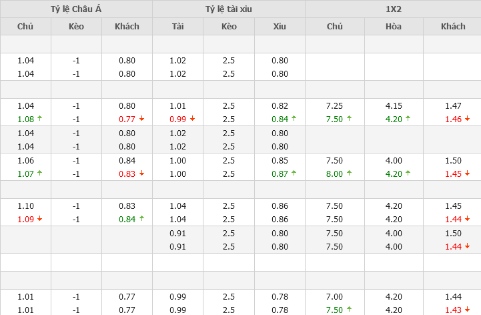Viewport: 481px width, 315px height.
Task: Click the green up arrow beside 1.08
Action: point(39,119)
